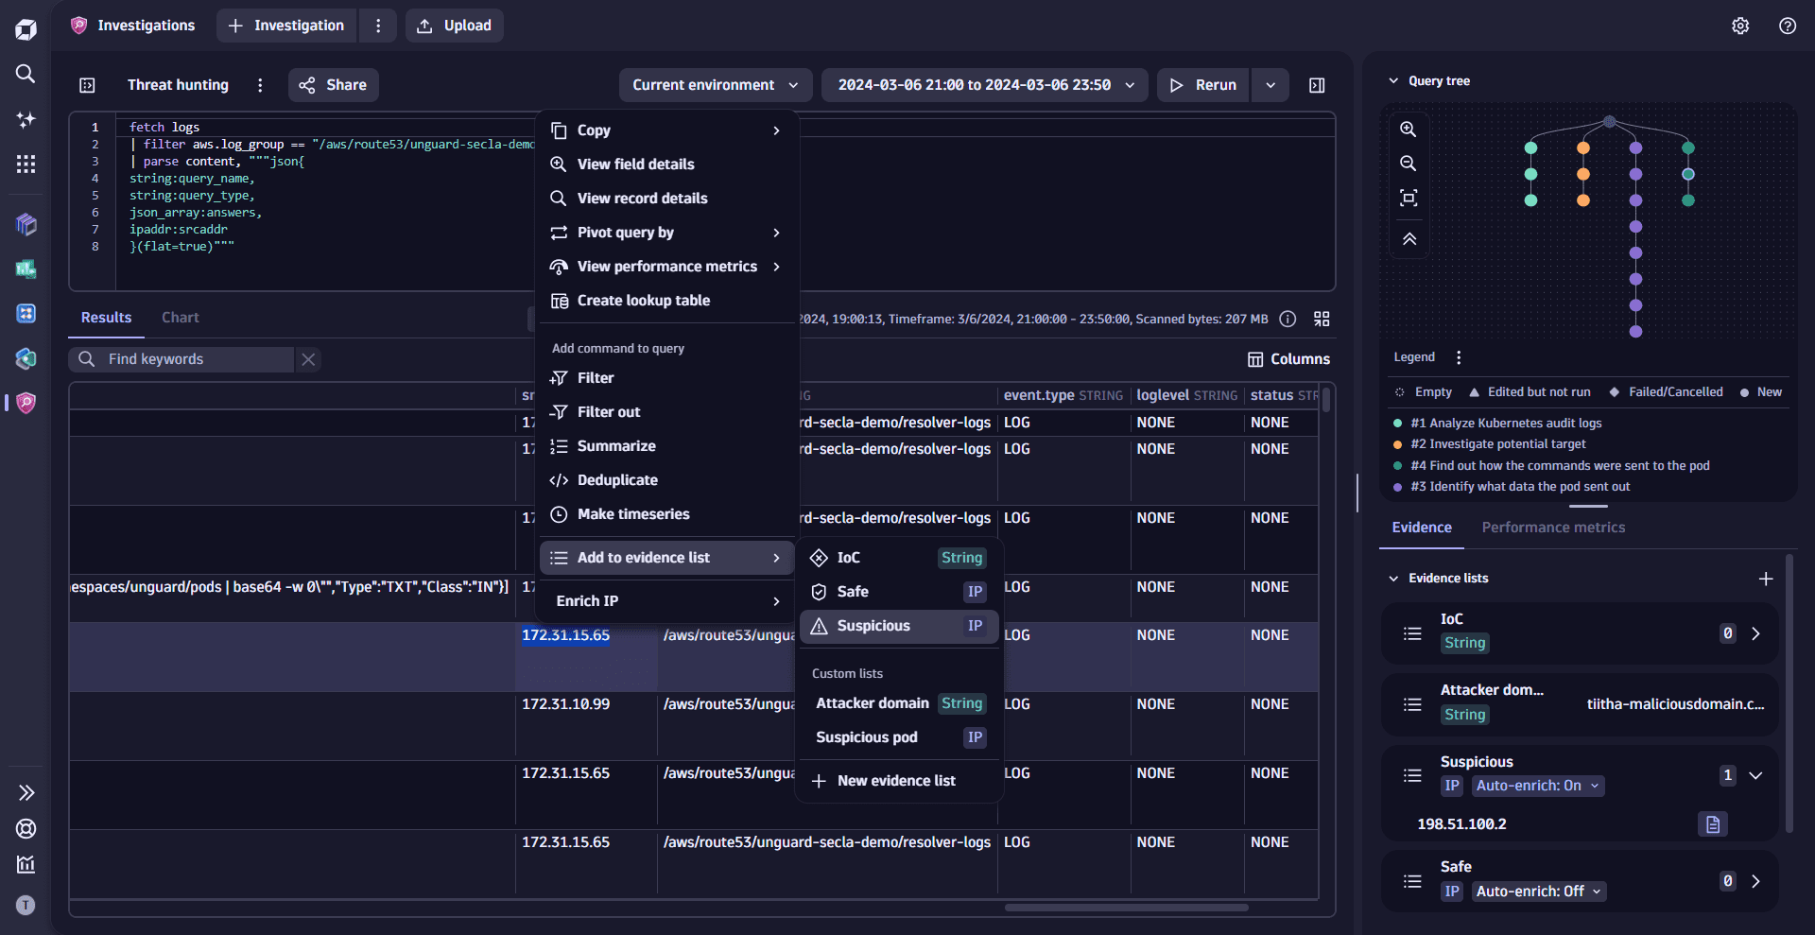The height and width of the screenshot is (935, 1815).
Task: Open the Current environment dropdown
Action: point(716,85)
